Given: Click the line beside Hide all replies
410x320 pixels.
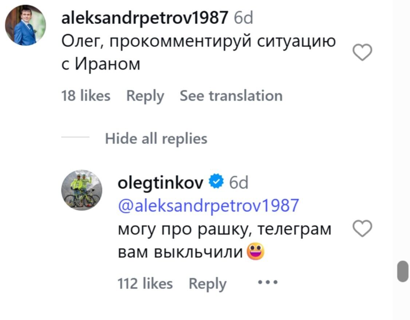Looking at the screenshot, I should coord(75,138).
